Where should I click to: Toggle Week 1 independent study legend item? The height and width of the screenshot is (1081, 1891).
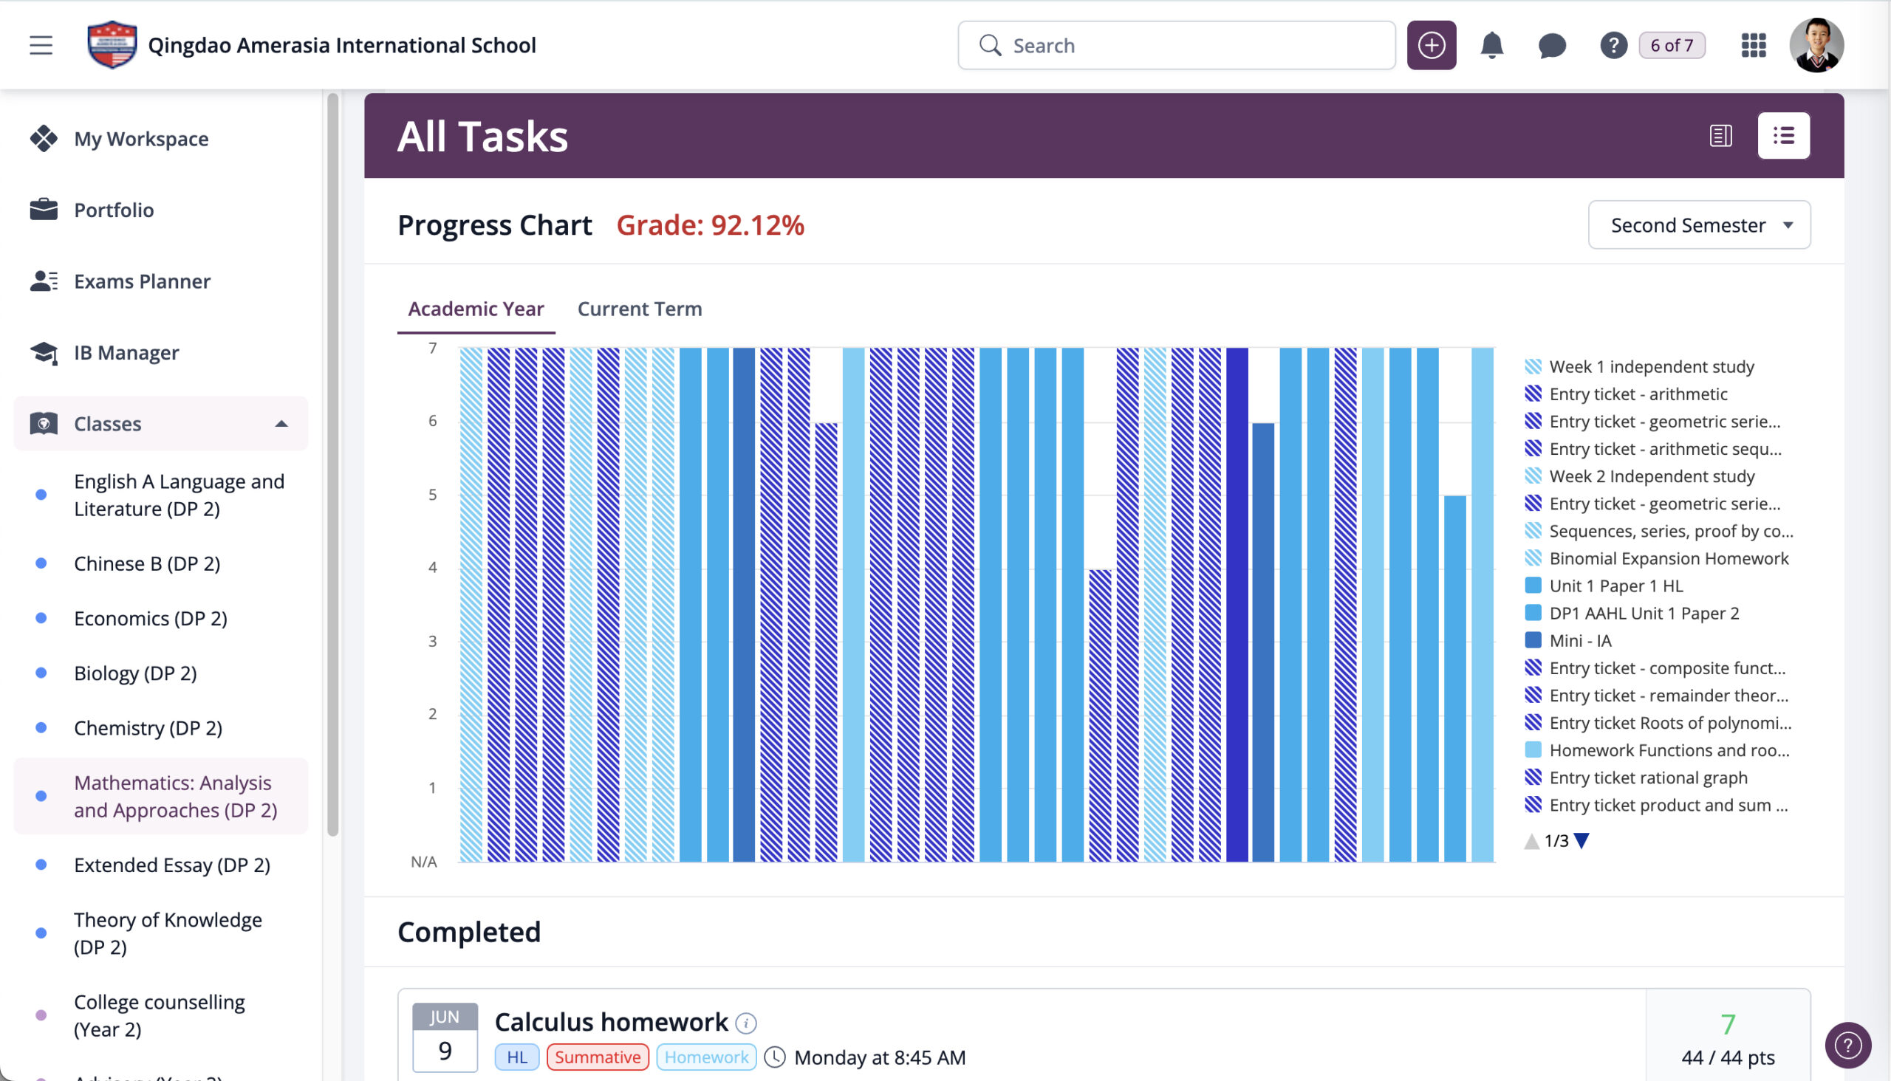point(1650,367)
